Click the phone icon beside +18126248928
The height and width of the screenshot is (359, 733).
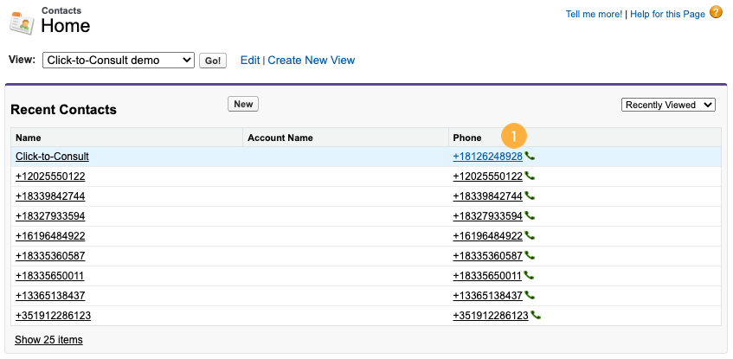530,156
